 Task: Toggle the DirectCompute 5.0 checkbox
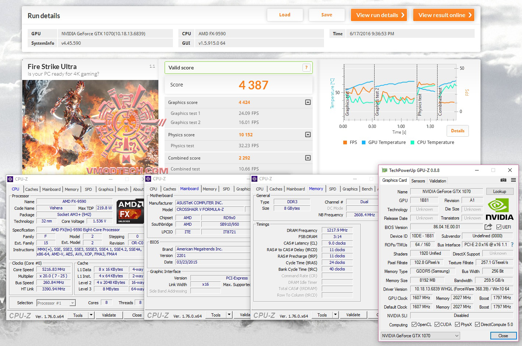point(477,325)
